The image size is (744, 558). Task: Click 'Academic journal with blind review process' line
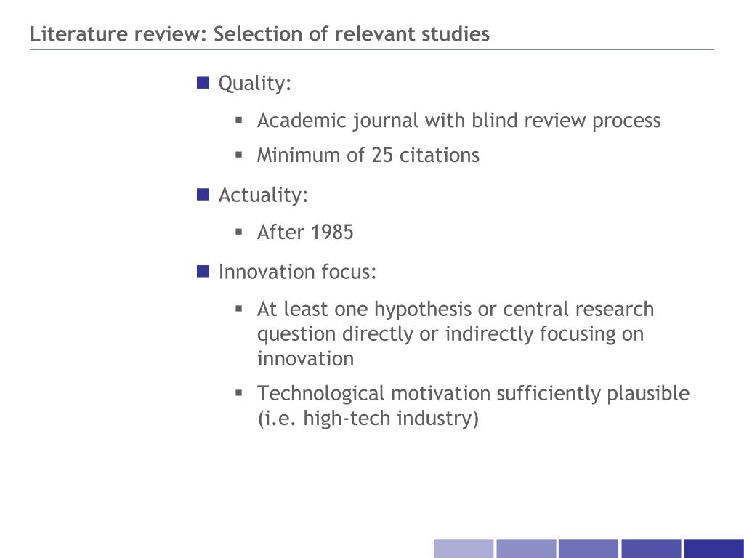(x=459, y=121)
